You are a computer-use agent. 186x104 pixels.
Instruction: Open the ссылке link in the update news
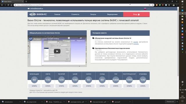pos(136,42)
